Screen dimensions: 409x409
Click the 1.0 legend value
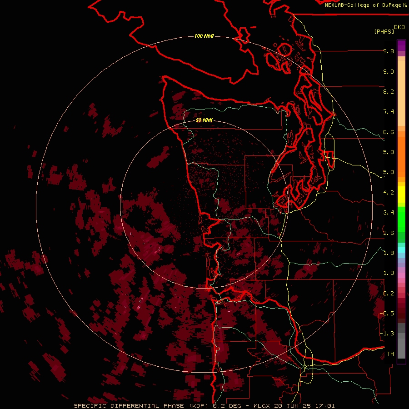coord(389,273)
